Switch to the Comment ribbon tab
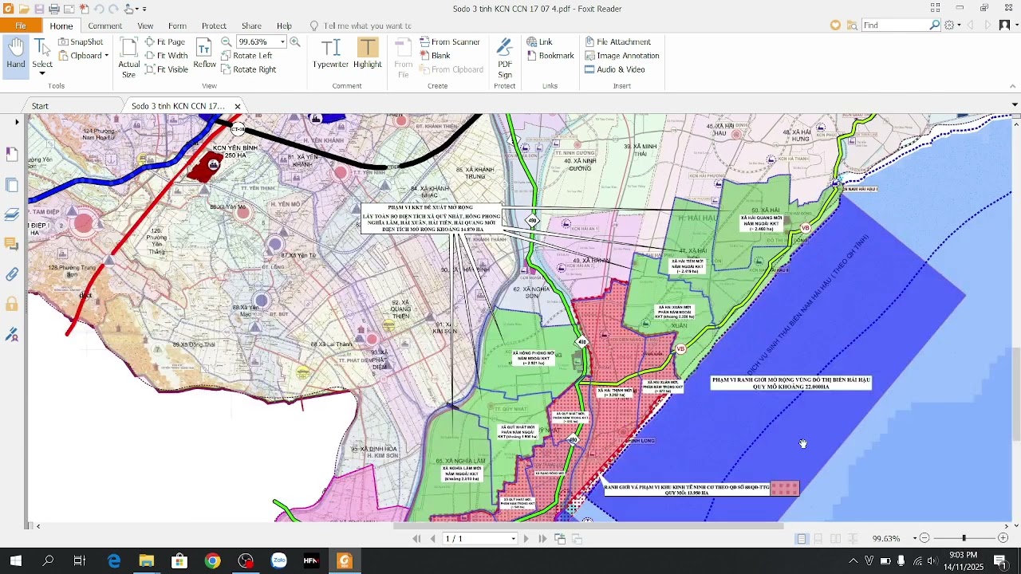Screen dimensions: 1021x574 (x=105, y=26)
